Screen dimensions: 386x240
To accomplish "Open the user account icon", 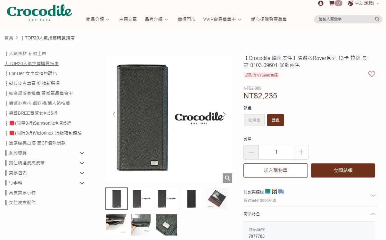I will [321, 3].
